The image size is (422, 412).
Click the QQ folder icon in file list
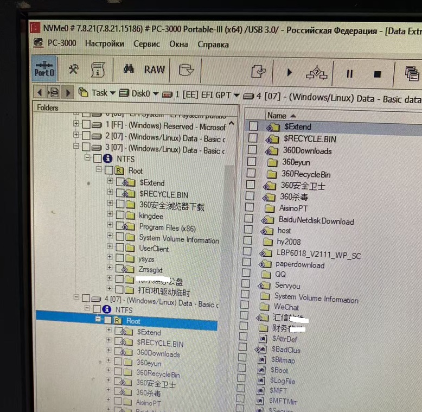click(x=266, y=275)
